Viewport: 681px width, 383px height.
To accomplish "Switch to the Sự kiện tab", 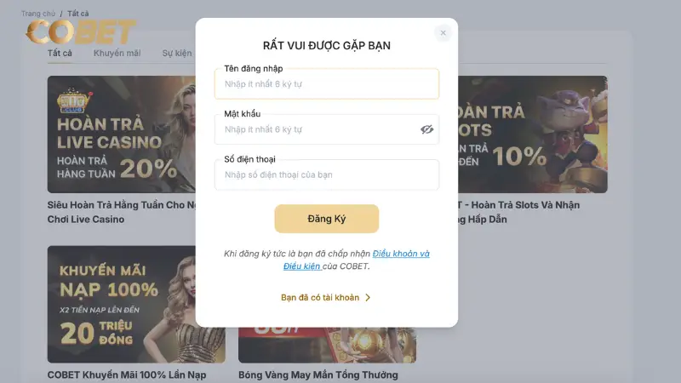I will coord(177,53).
